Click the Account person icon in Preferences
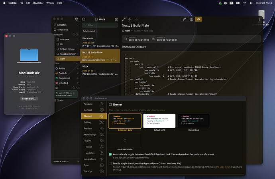275x179 pixels. click(102, 104)
